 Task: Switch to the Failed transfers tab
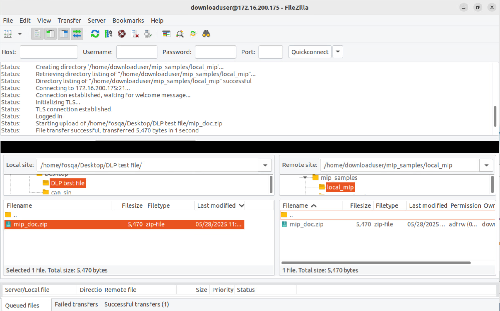[x=76, y=305]
